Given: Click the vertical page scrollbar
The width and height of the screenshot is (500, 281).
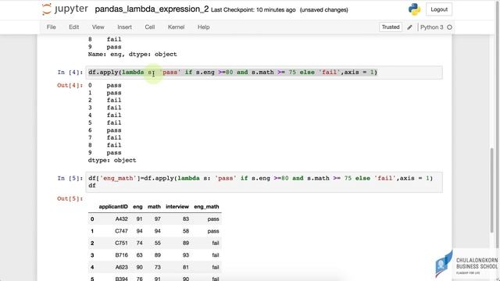Looking at the screenshot, I should (491, 190).
